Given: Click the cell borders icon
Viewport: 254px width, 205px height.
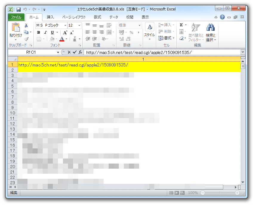Looking at the screenshot, I should (39, 39).
